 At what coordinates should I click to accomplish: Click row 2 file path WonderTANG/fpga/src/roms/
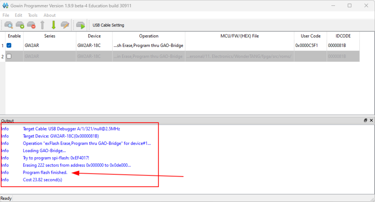point(240,56)
